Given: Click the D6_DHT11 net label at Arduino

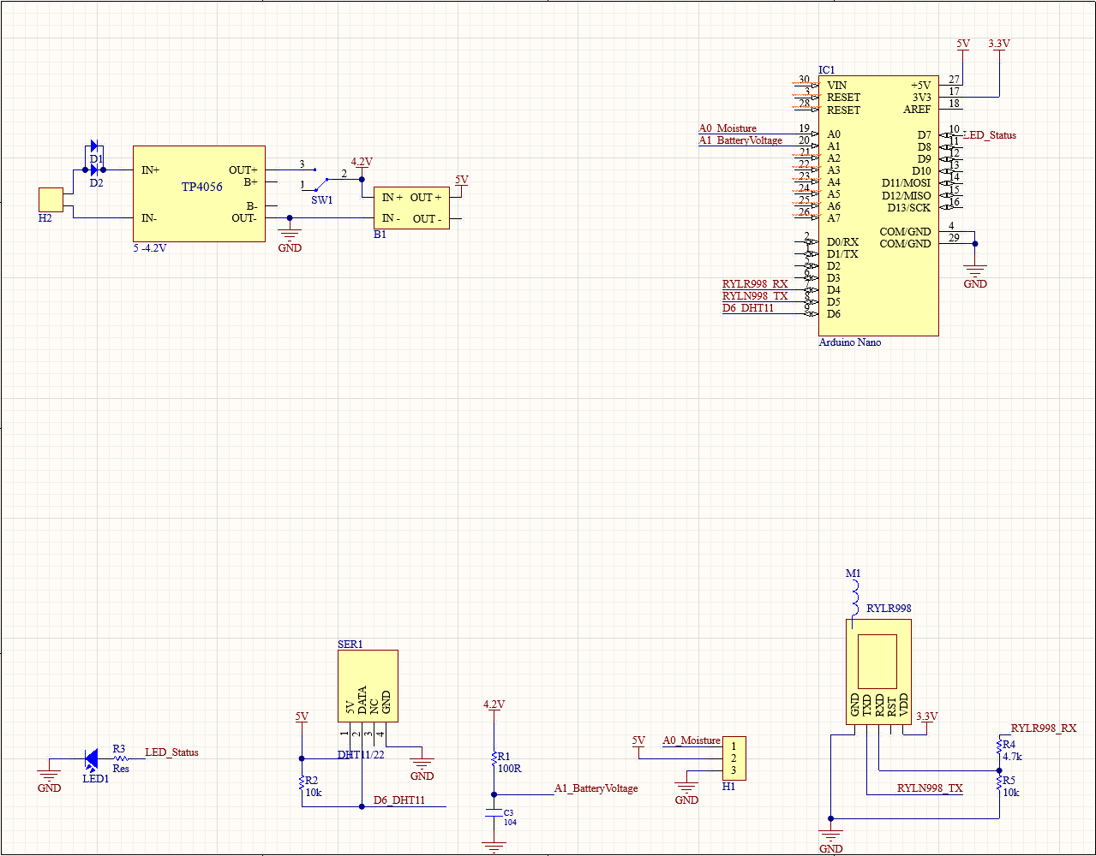Looking at the screenshot, I should point(748,308).
